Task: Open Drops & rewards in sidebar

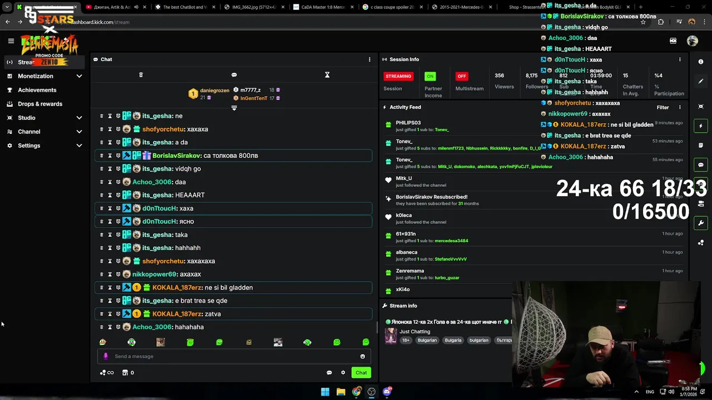Action: [40, 104]
